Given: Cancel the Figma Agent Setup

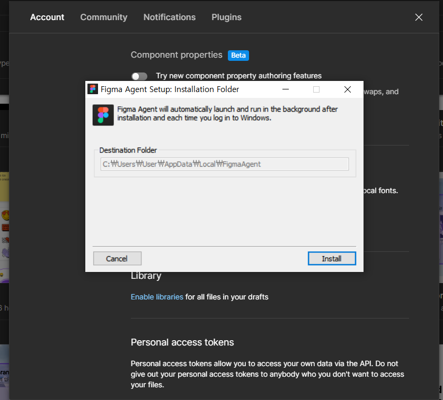Looking at the screenshot, I should [117, 258].
